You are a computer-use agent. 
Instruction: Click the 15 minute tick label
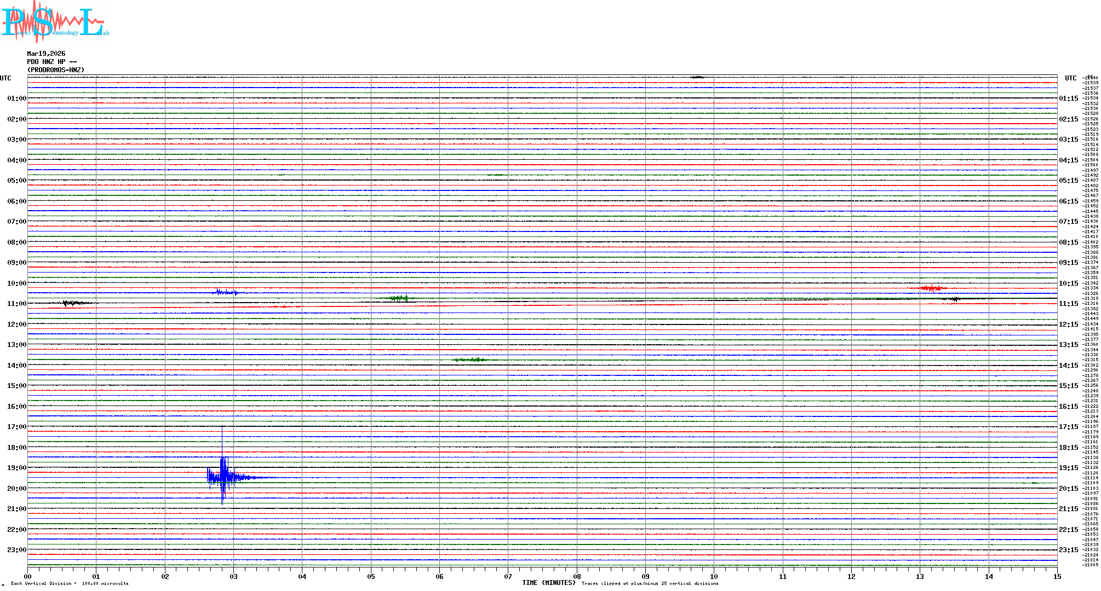click(x=1057, y=576)
